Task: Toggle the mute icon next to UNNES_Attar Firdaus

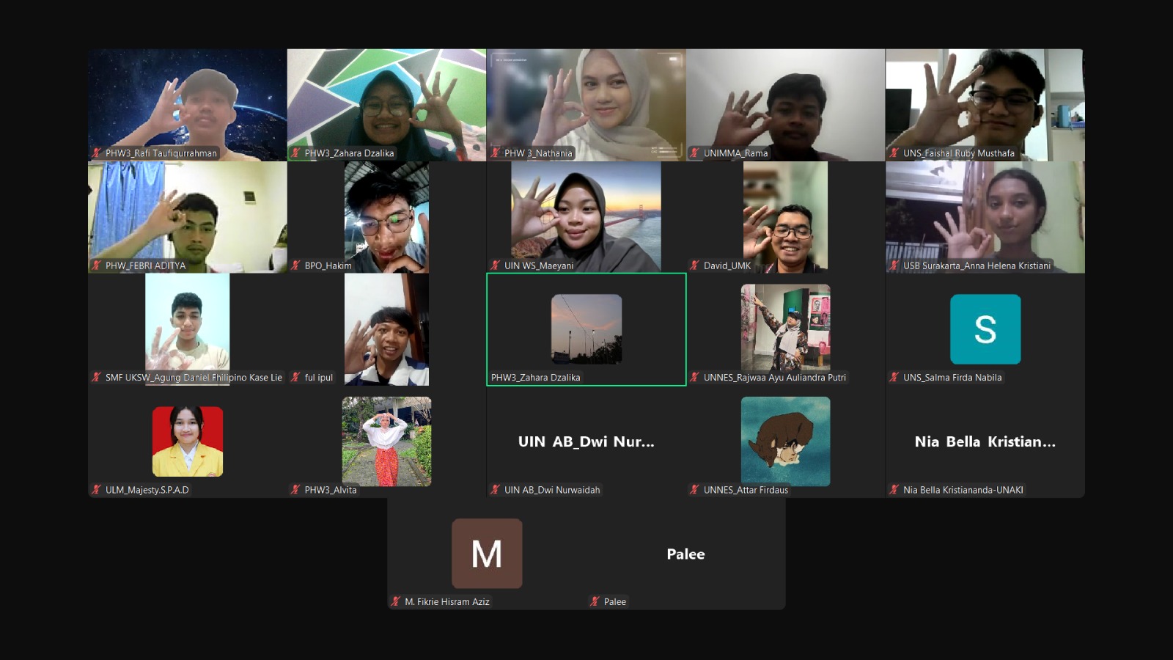Action: [694, 490]
